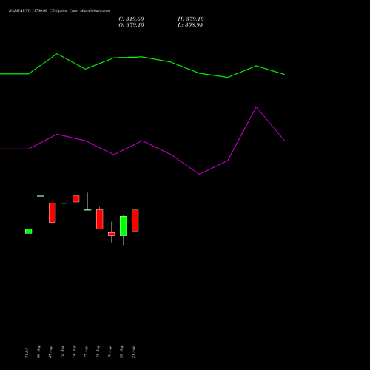Select the 21 Aug date label

[x=133, y=352]
